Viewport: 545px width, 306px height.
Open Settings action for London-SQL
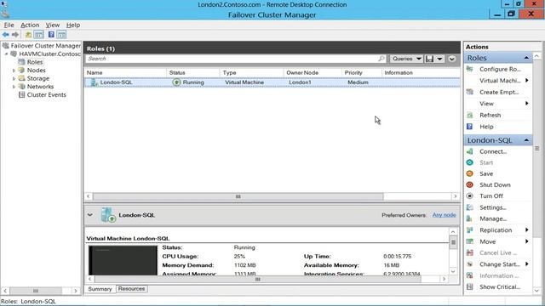click(492, 207)
